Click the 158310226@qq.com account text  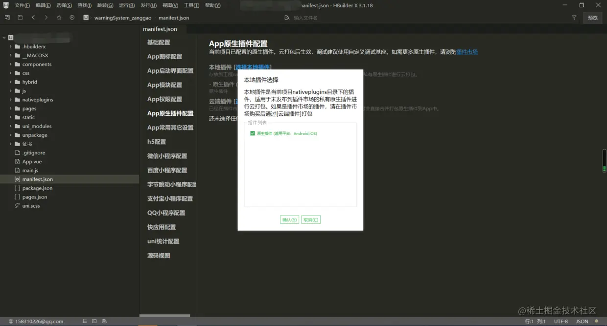click(x=39, y=321)
